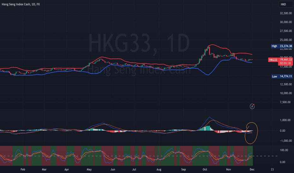The image size is (294, 173).
Task: Click the 7,500.00 price axis label
Action: pyautogui.click(x=285, y=102)
